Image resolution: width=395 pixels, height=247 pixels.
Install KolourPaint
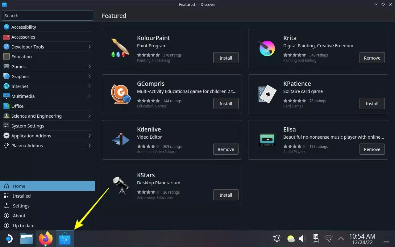(226, 58)
